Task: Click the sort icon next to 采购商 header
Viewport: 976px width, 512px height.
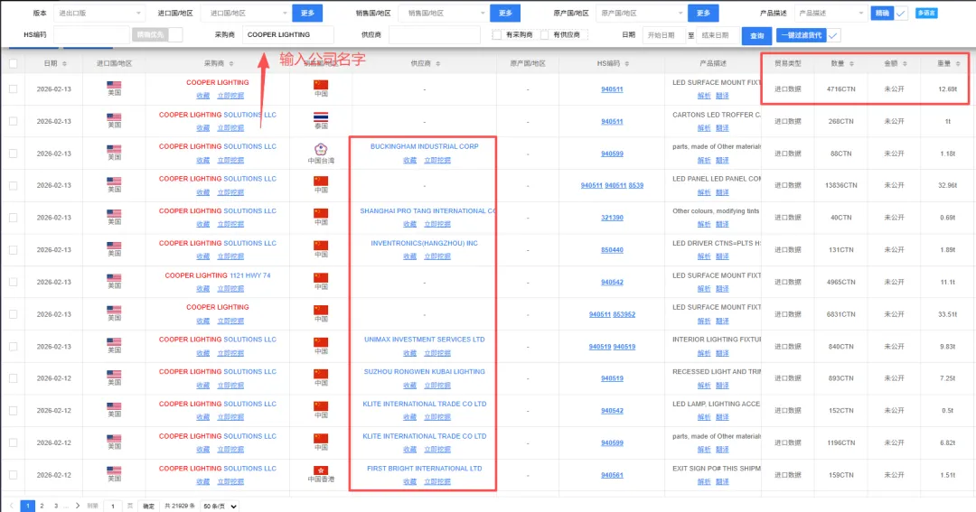Action: (231, 63)
